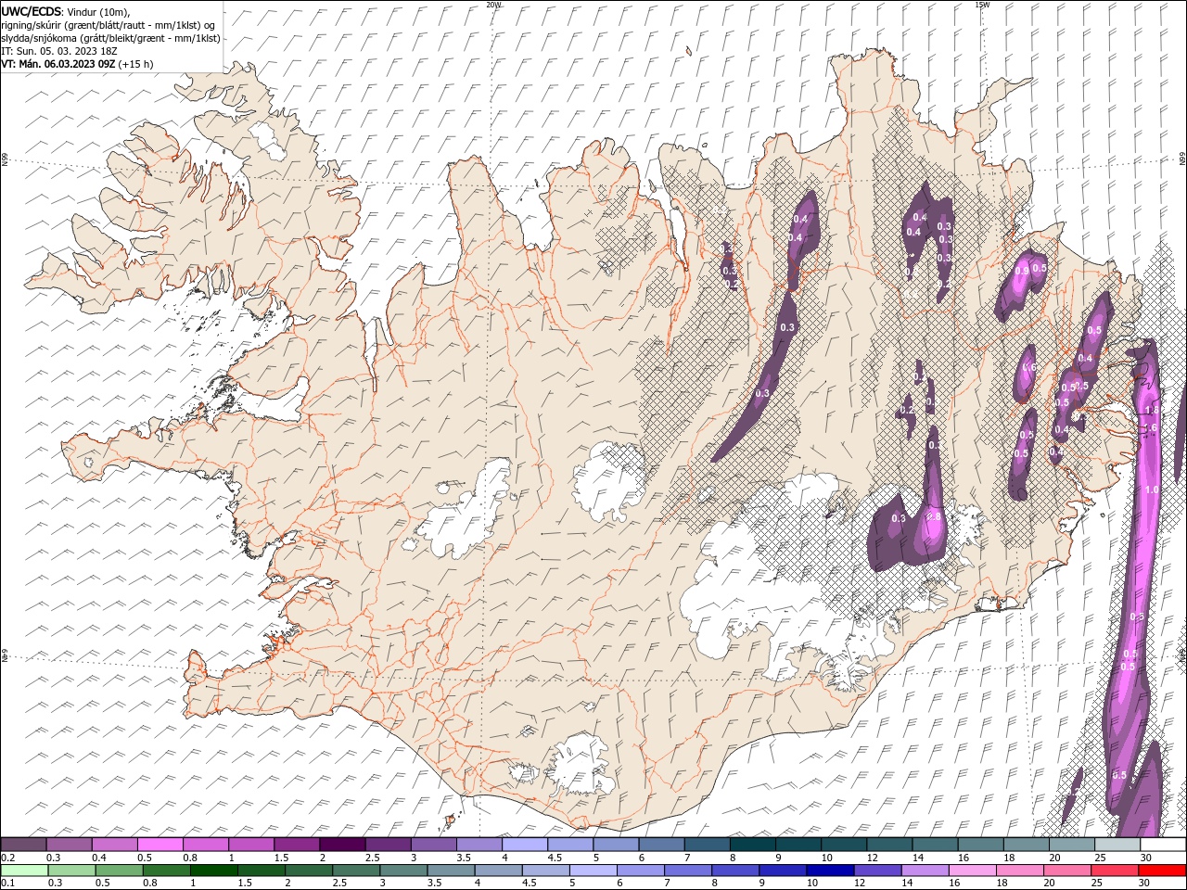The image size is (1187, 890).
Task: Click the rain scale swatch starting at 2.5
Action: 356,871
